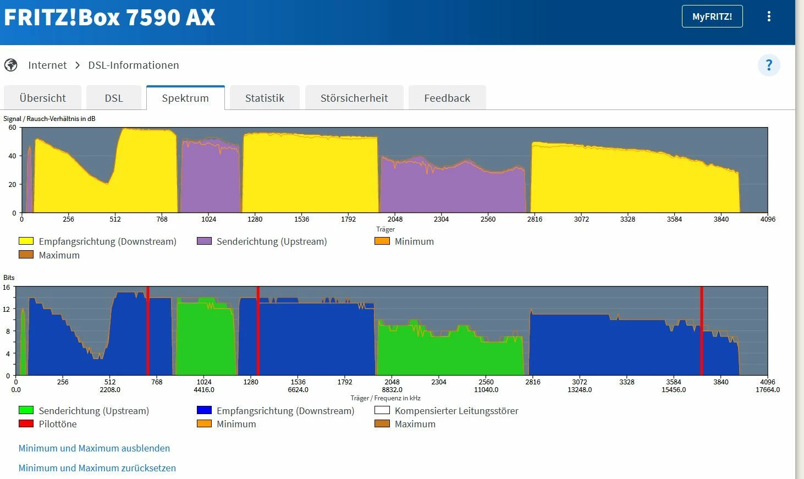
Task: Click the 'Pilottöne' legend text
Action: coord(58,424)
